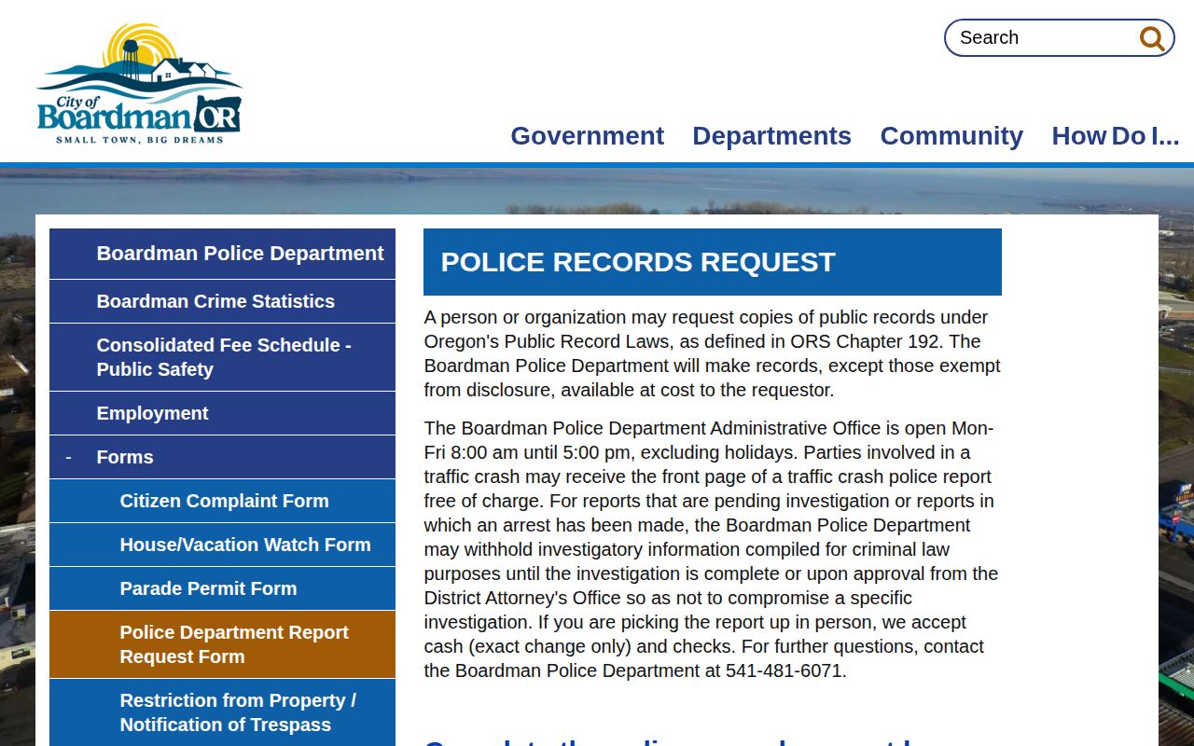The height and width of the screenshot is (746, 1194).
Task: Collapse the Forms section with minus toggle
Action: coord(68,457)
